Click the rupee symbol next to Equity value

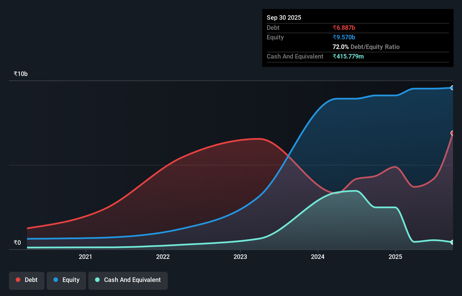[x=335, y=37]
